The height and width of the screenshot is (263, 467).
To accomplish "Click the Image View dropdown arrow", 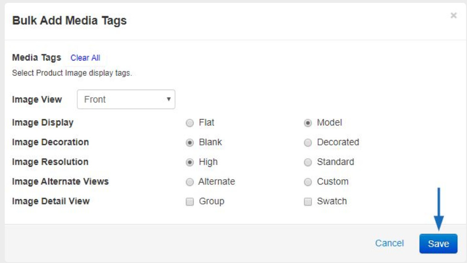I will pyautogui.click(x=168, y=99).
